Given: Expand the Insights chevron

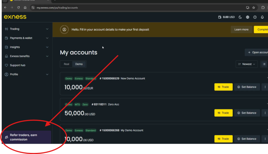Looking at the screenshot, I should click(x=47, y=47).
